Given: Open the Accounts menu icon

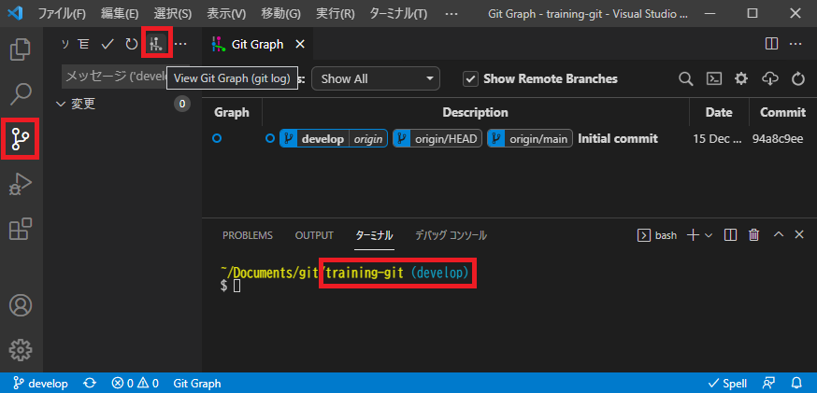Looking at the screenshot, I should coord(21,305).
